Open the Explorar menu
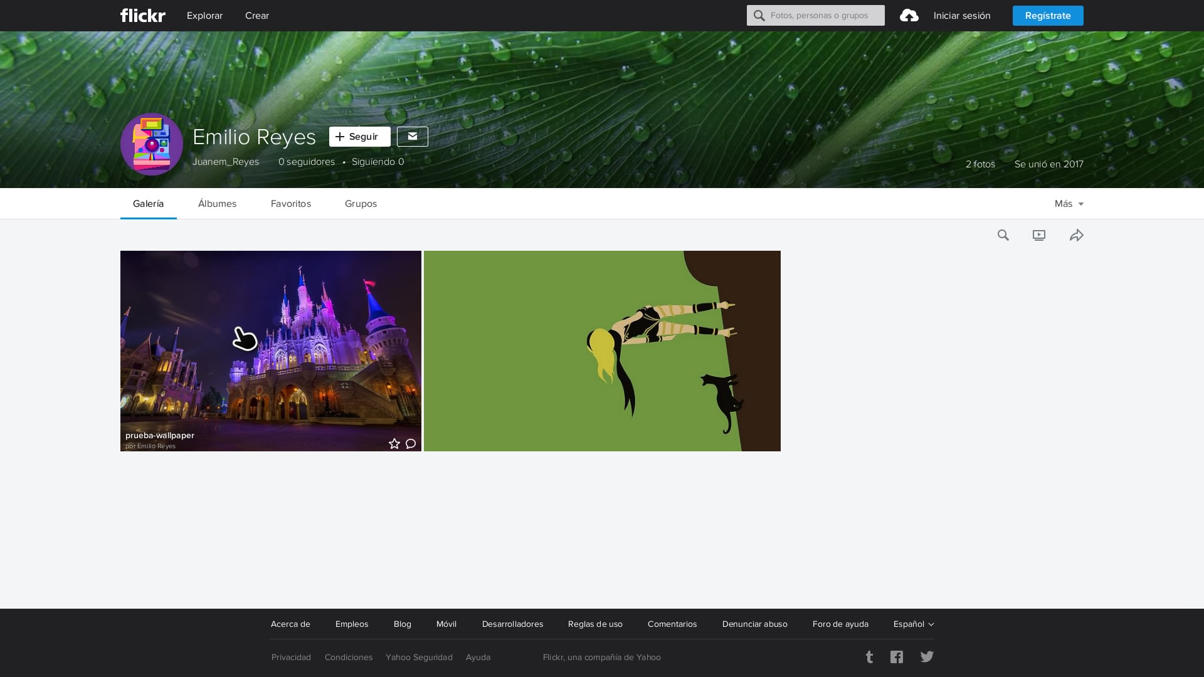 coord(204,16)
